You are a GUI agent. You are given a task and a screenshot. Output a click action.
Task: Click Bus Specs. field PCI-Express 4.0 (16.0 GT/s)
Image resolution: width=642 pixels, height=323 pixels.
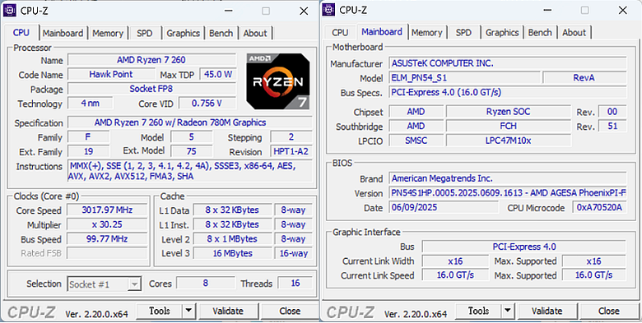[x=508, y=92]
